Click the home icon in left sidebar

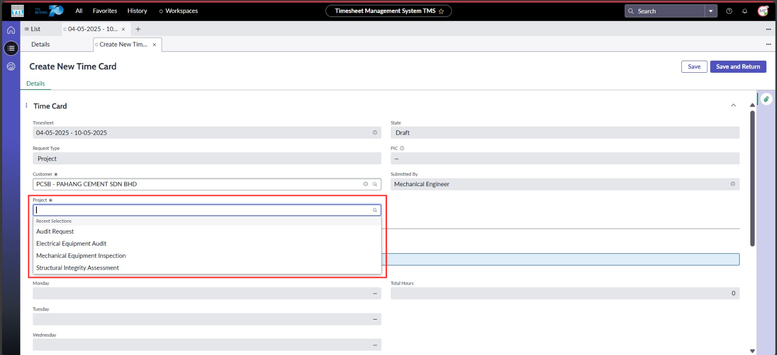pos(11,30)
